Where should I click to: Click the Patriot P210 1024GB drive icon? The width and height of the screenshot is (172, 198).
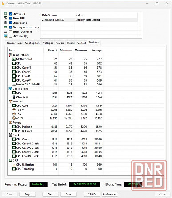(14, 85)
